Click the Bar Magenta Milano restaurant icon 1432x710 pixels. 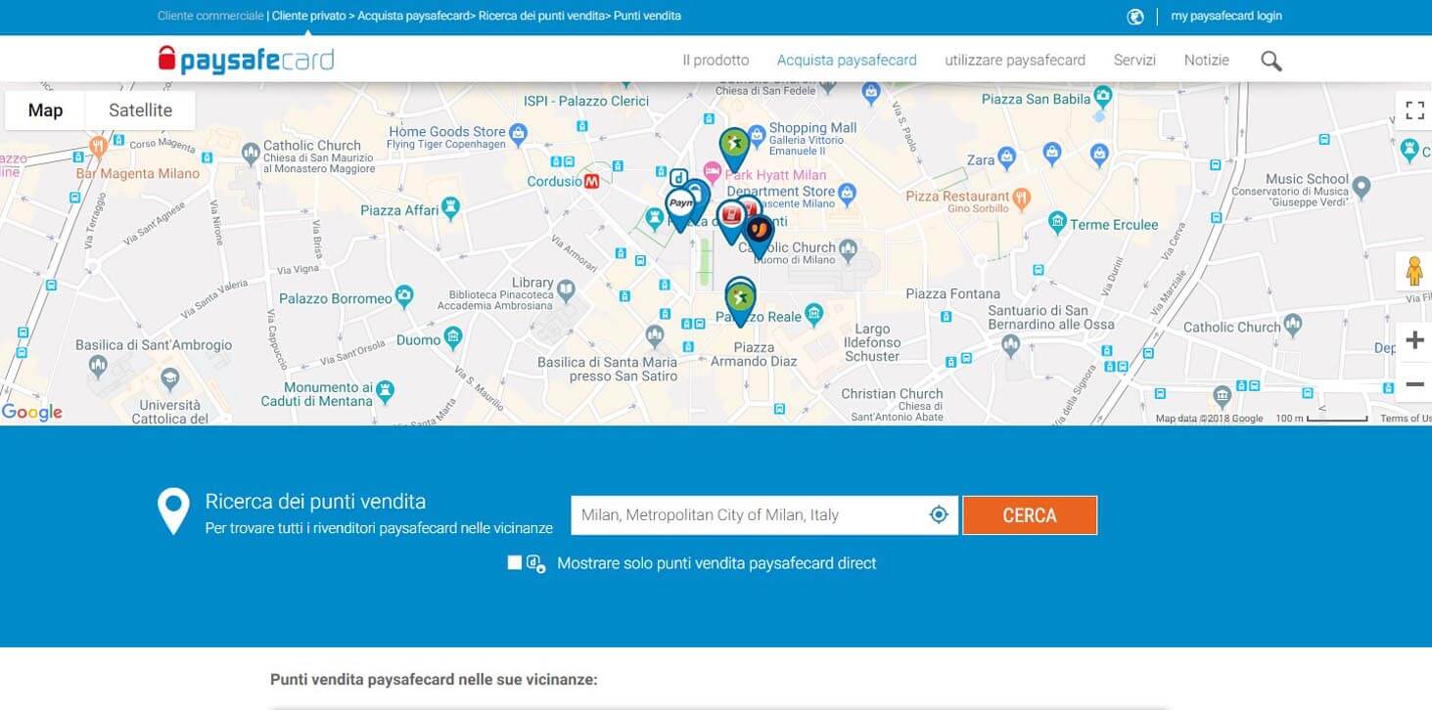point(98,147)
